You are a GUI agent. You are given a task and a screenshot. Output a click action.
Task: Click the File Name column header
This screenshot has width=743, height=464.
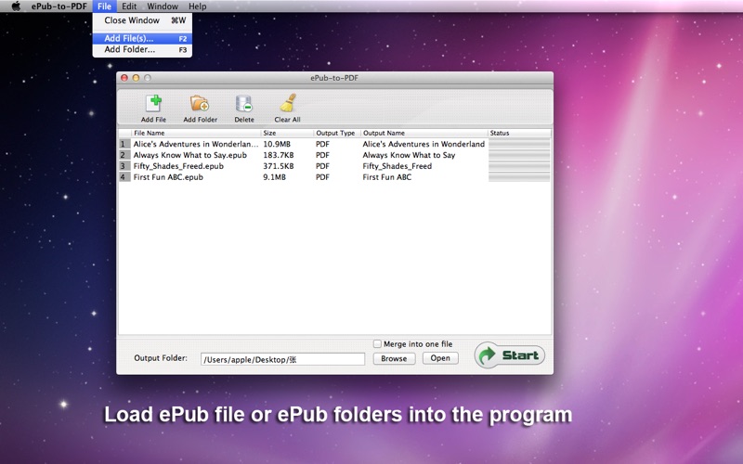195,133
